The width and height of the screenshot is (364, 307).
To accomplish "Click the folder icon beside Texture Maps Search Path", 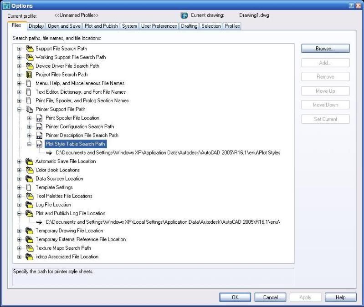I will click(30, 248).
